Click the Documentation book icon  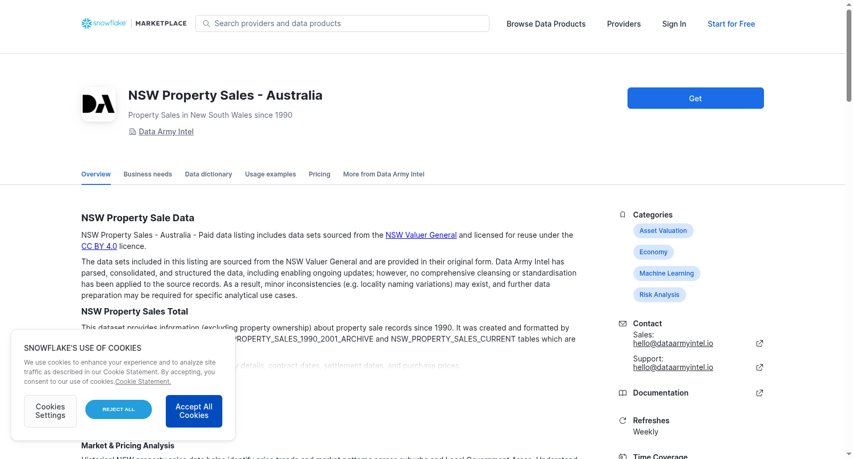click(x=623, y=393)
